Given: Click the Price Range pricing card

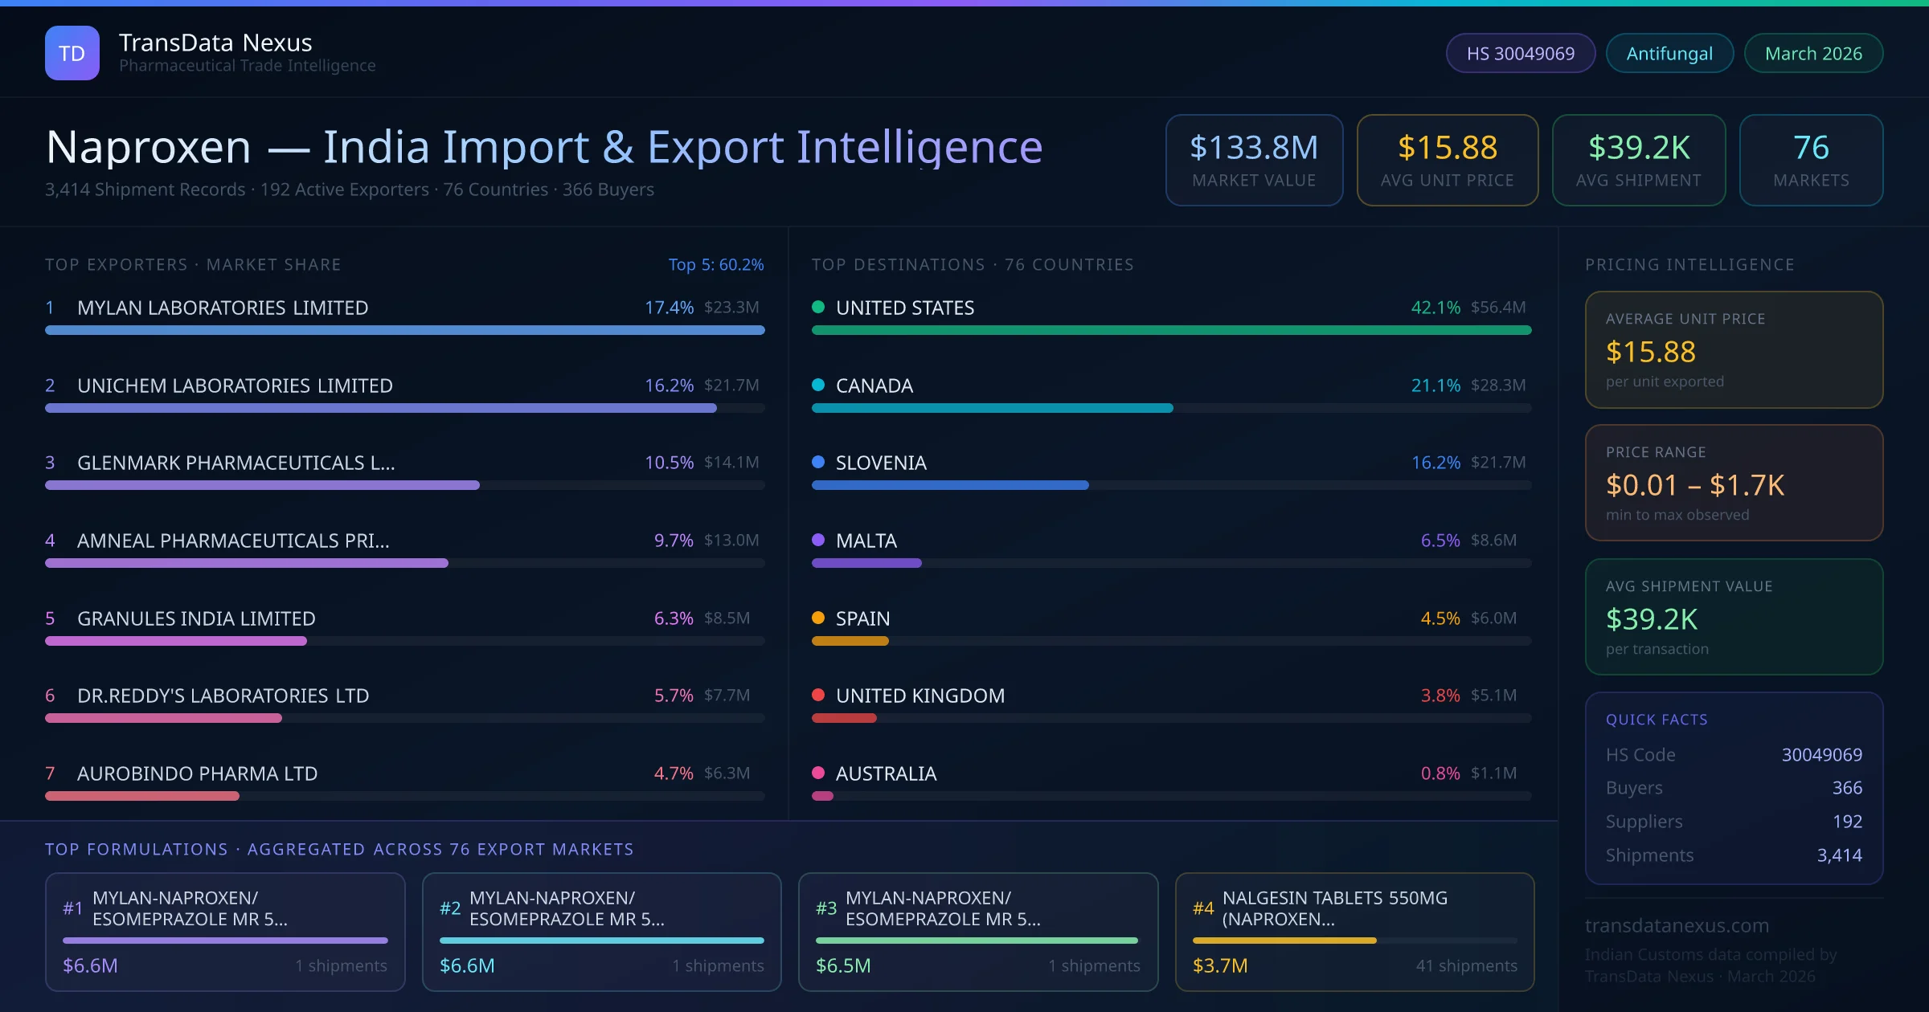Looking at the screenshot, I should (1733, 483).
